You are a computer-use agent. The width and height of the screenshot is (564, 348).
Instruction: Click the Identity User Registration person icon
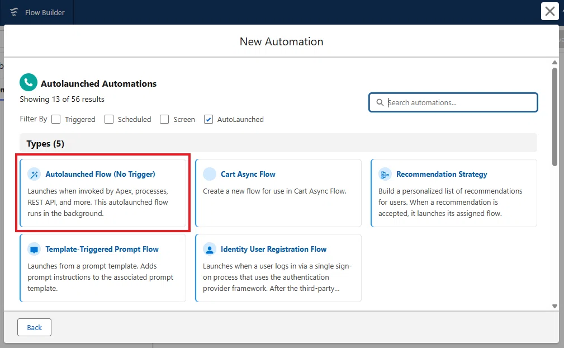(x=210, y=249)
